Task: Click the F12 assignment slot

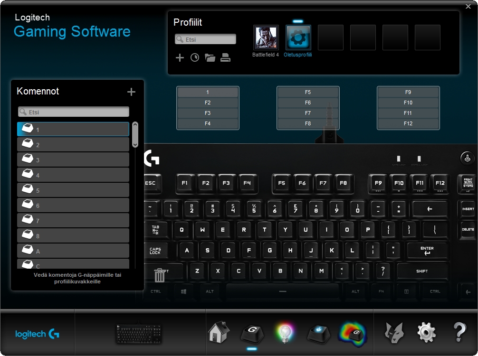Action: tap(408, 123)
